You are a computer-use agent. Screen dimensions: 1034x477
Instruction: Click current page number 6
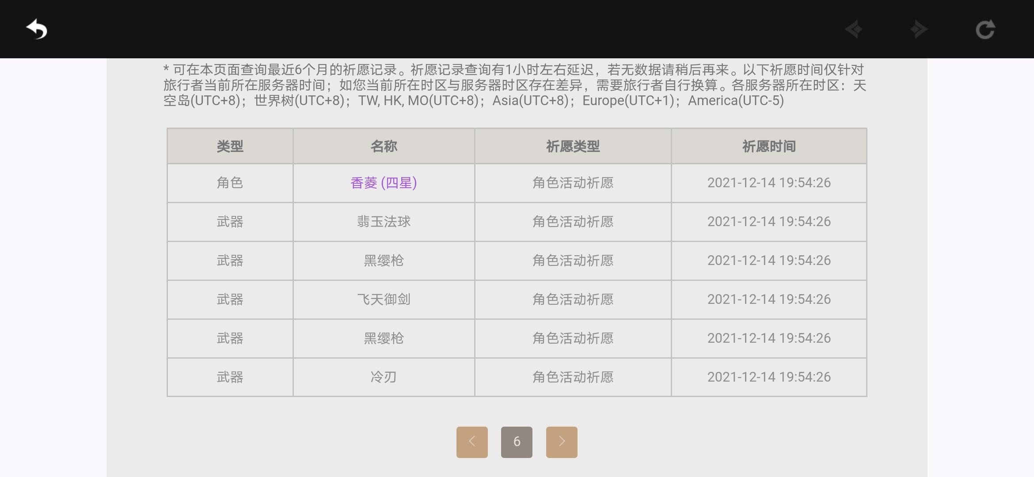(517, 442)
